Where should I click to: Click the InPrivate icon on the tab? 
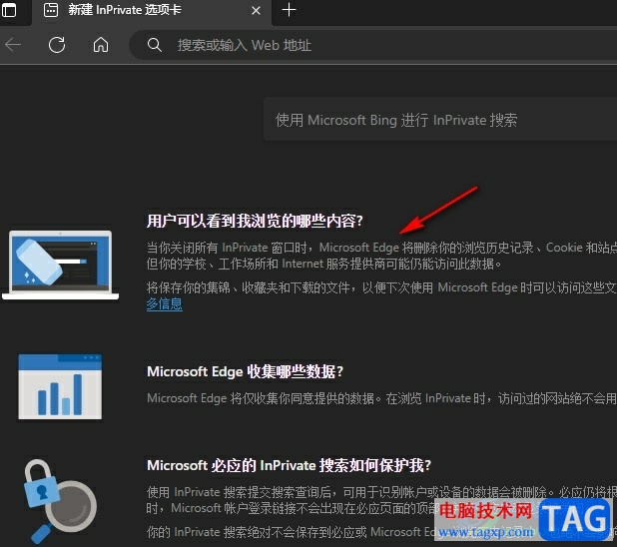coord(51,10)
